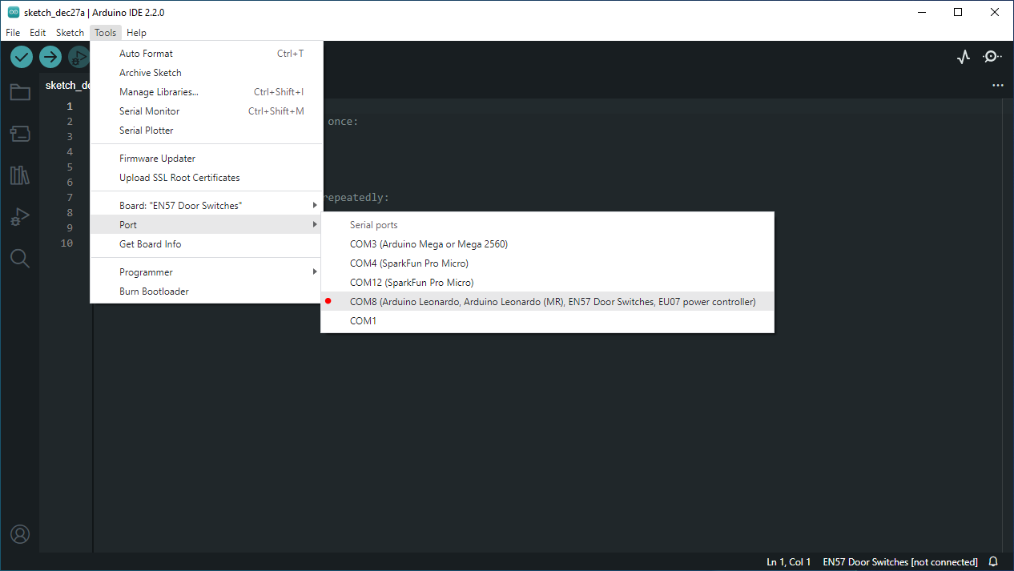
Task: Open the File menu
Action: click(13, 33)
